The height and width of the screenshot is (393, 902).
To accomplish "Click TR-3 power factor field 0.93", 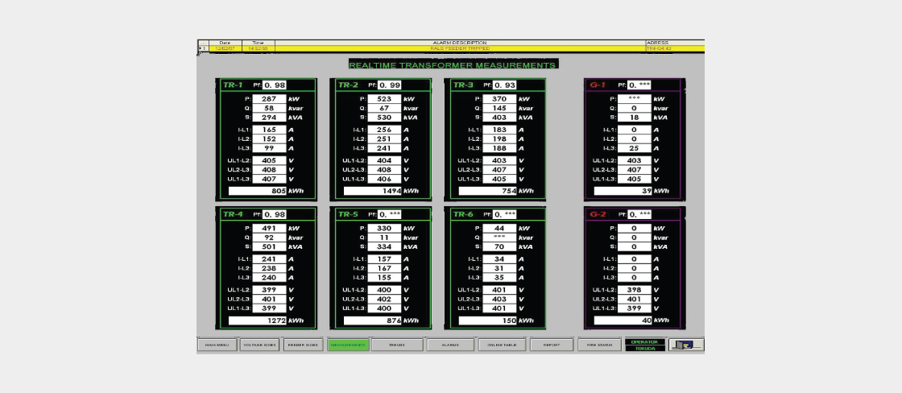I will click(x=504, y=85).
